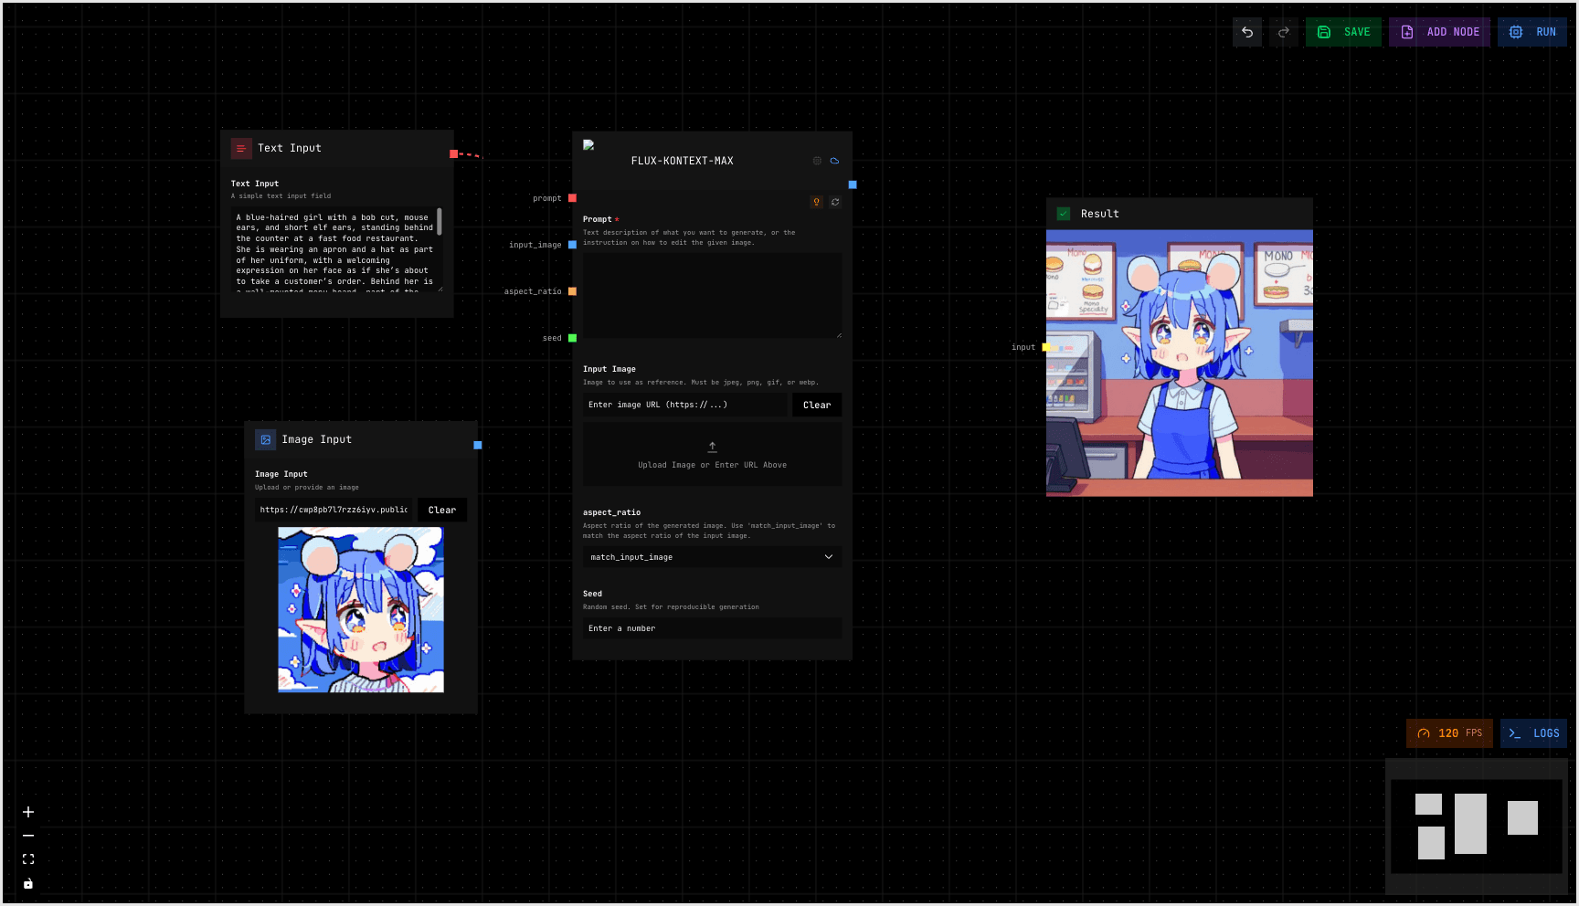Image resolution: width=1579 pixels, height=906 pixels.
Task: Click the yellow input handle of Result node
Action: (x=1046, y=347)
